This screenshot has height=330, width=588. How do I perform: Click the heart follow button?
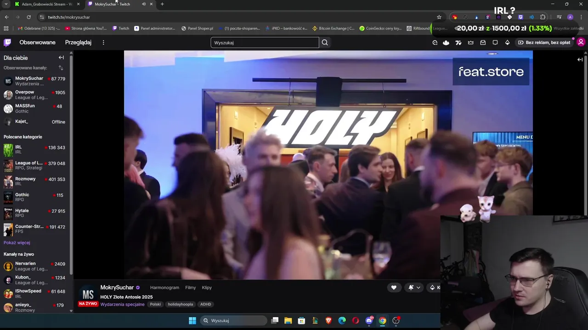pos(394,287)
